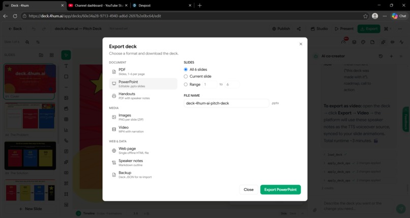This screenshot has height=218, width=410.
Task: Select the Text tool
Action: 66,66
